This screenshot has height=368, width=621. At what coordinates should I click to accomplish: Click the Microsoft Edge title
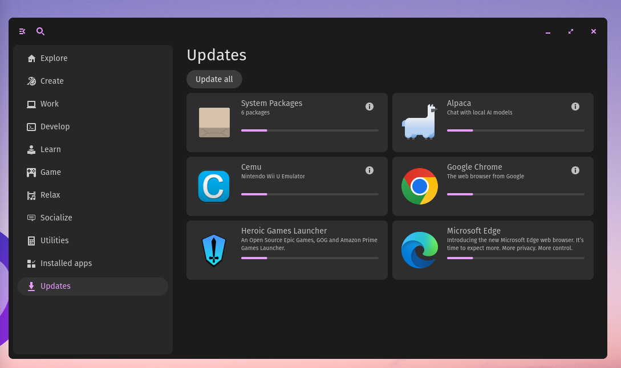474,231
